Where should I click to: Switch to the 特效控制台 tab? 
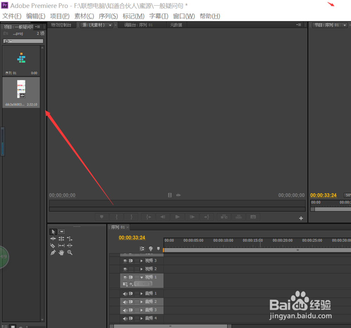[x=61, y=25]
